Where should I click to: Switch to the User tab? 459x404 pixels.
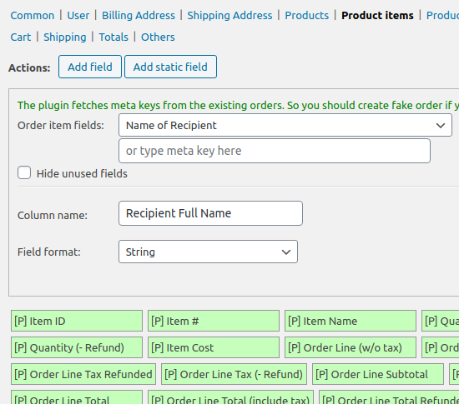[78, 16]
